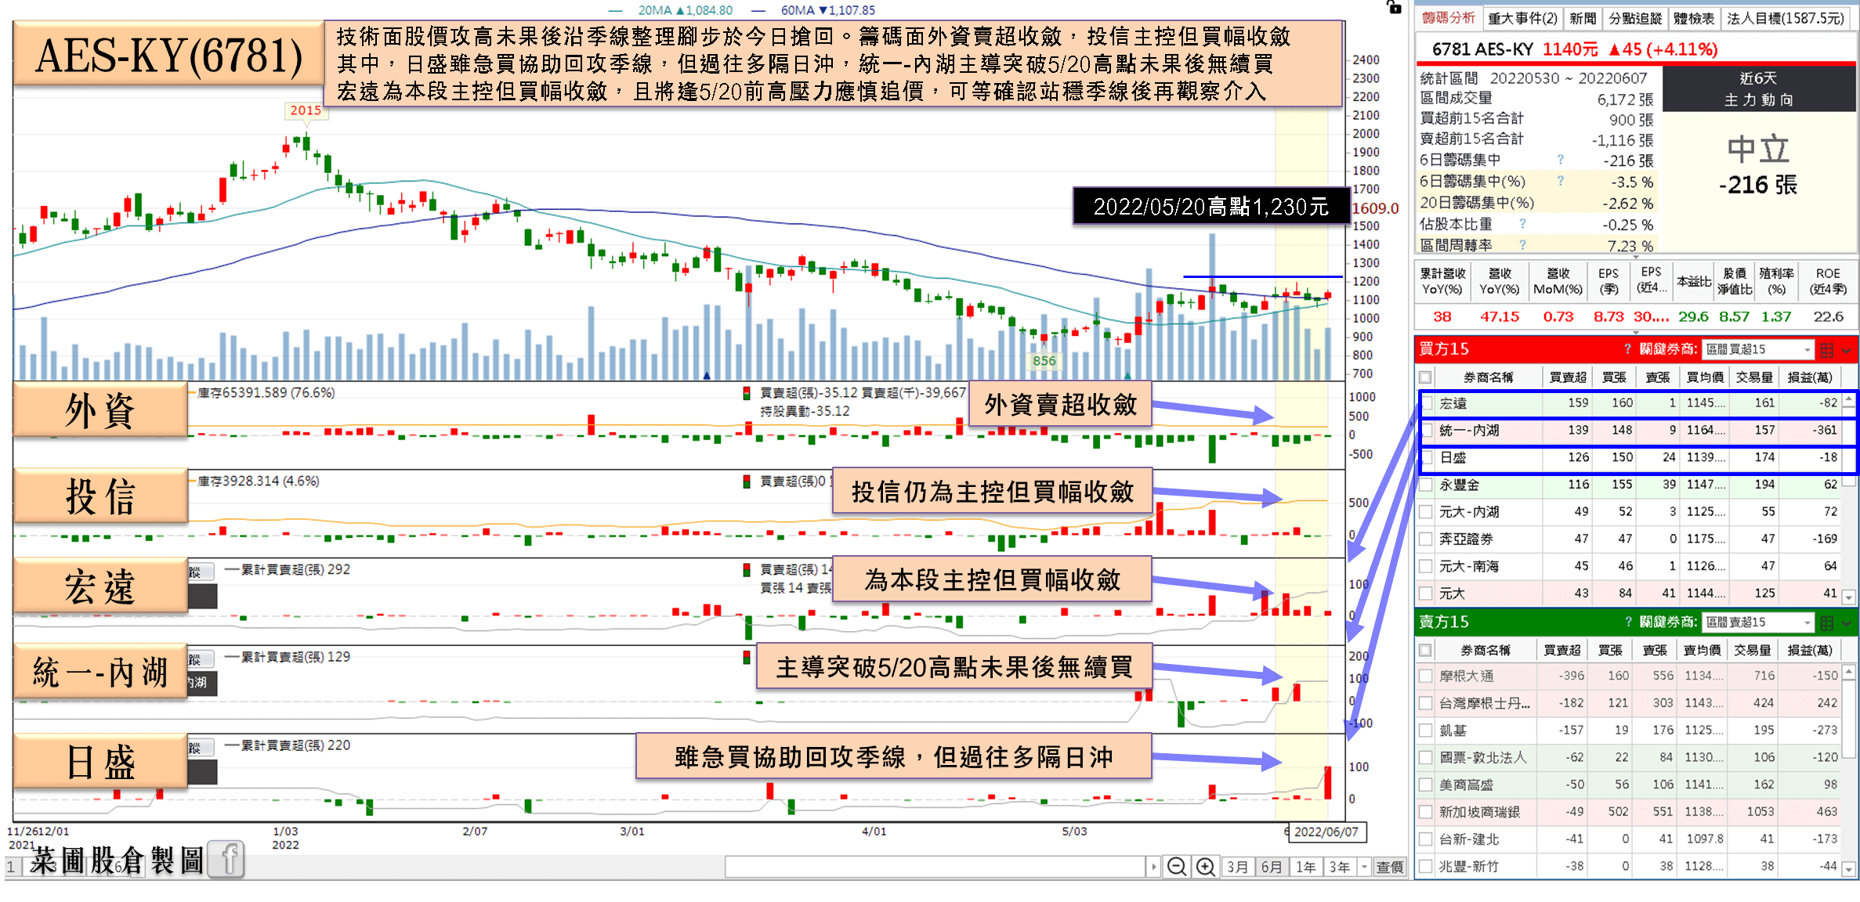Set the chart range to 3年
The width and height of the screenshot is (1860, 902).
tap(1340, 867)
